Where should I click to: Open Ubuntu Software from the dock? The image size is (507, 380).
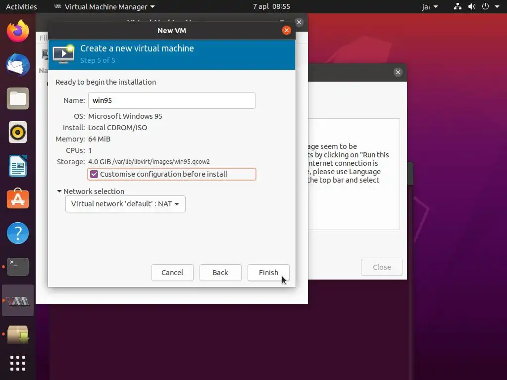click(18, 199)
